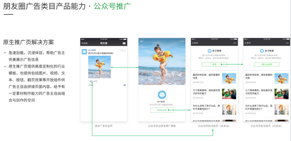
Task: Click the round baby-face avatar on the promotion template
Action: coord(162,95)
